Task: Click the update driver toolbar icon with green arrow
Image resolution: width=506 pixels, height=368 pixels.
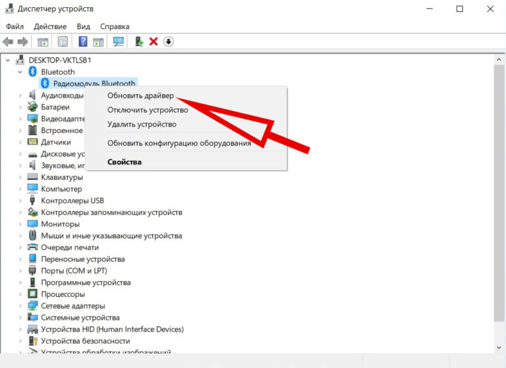Action: click(139, 41)
